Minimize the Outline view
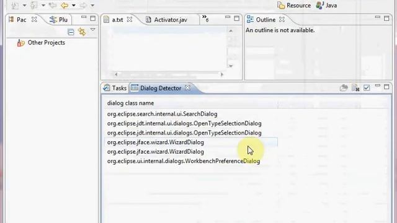Viewport: 397px width, 223px height. [378, 17]
